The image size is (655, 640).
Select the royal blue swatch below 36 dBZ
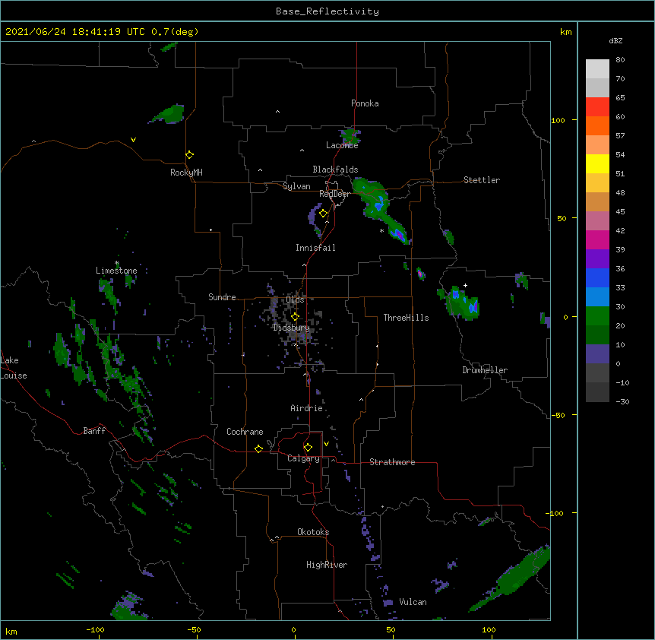click(597, 277)
